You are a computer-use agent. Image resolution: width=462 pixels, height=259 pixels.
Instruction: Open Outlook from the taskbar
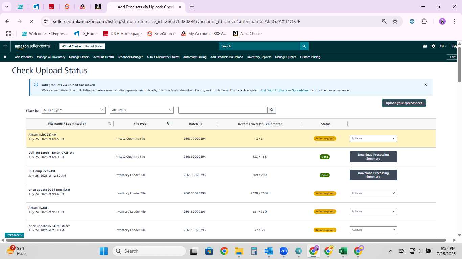point(269,251)
